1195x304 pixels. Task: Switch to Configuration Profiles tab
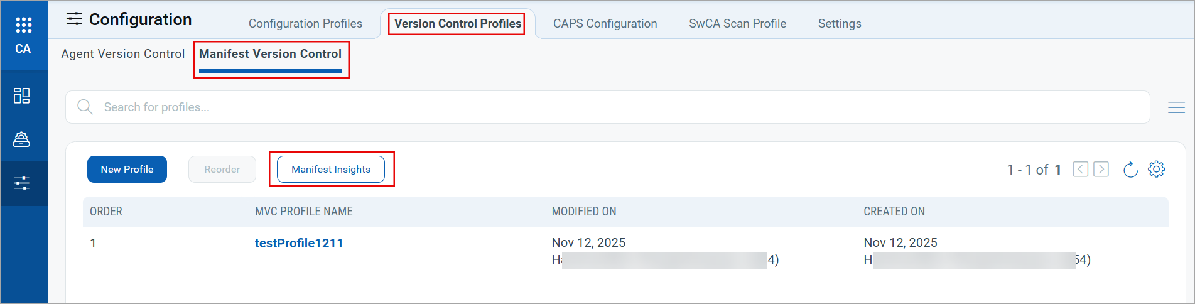(x=305, y=24)
